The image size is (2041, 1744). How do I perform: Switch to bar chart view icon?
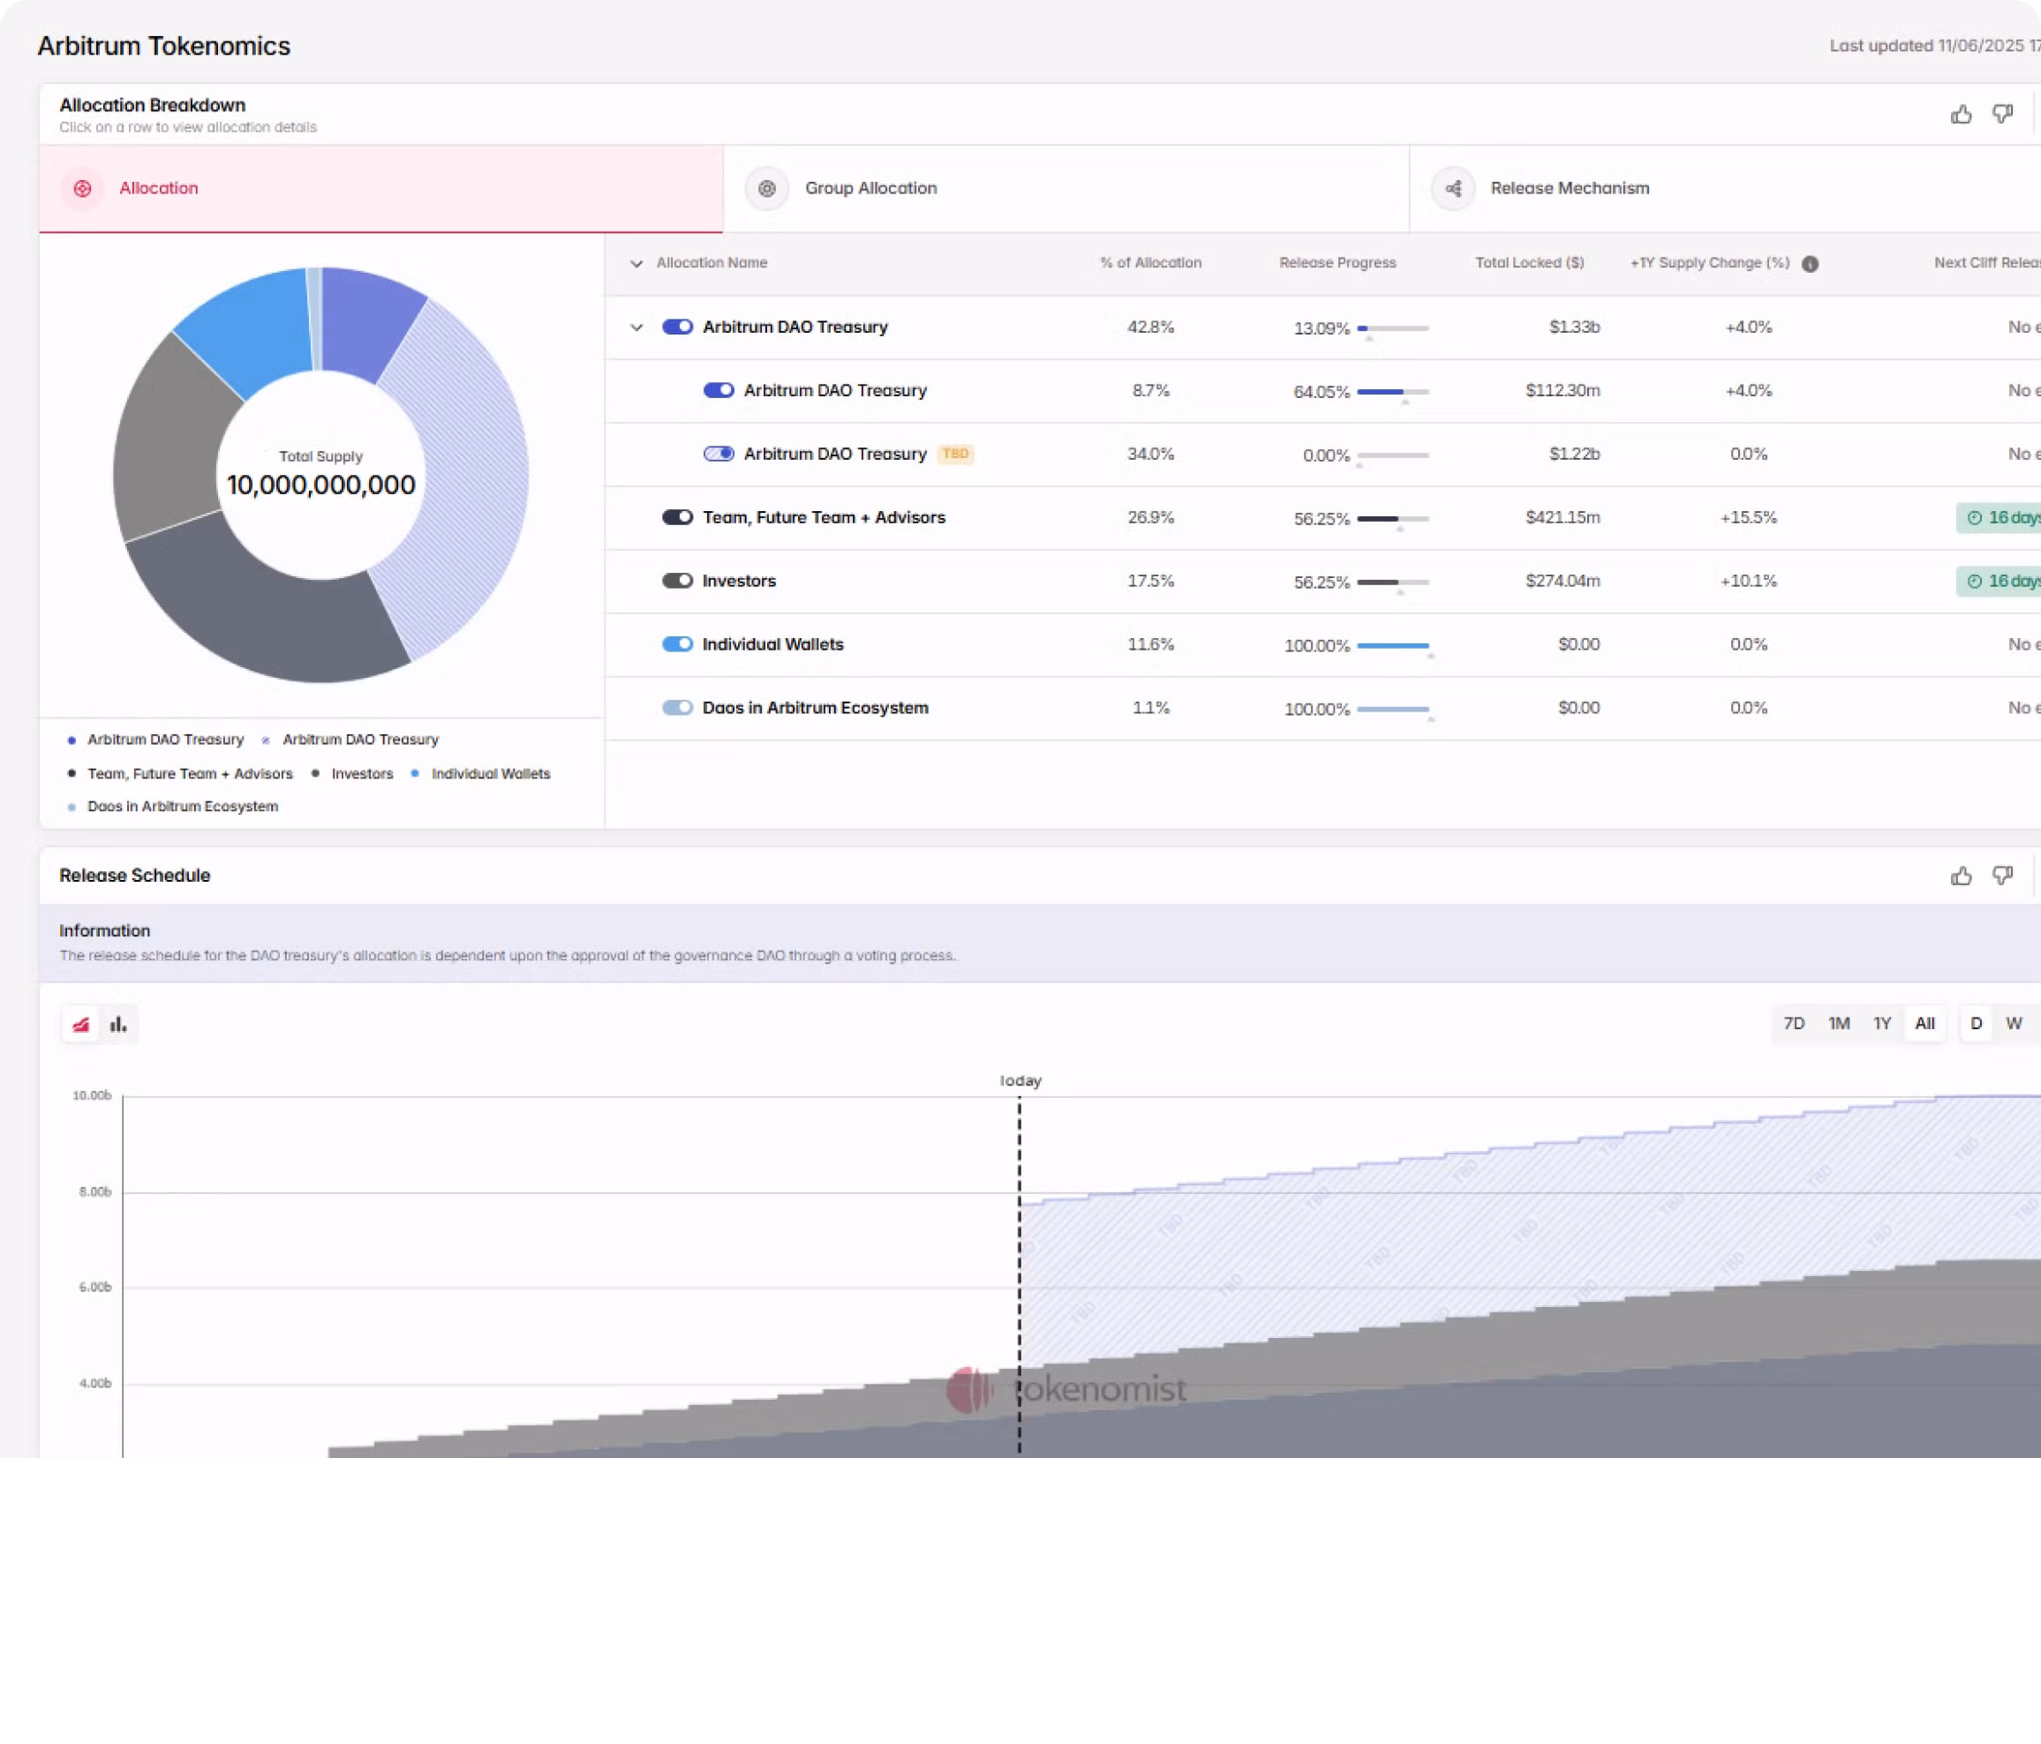point(118,1024)
